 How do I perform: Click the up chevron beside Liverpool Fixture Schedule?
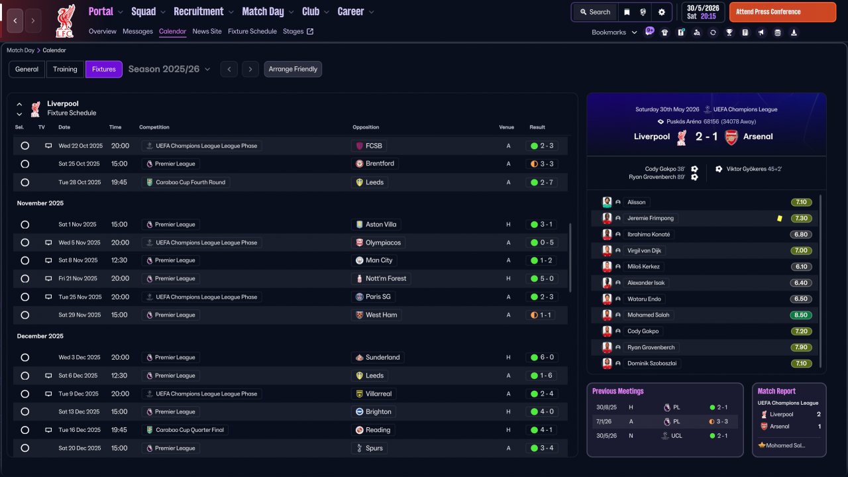(x=19, y=104)
